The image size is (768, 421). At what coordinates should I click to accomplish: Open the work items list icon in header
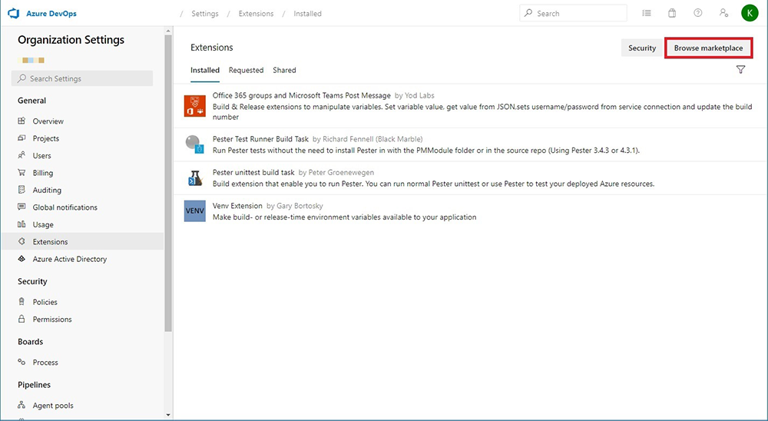tap(647, 13)
